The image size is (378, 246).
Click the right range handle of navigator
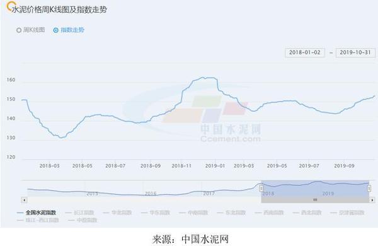[369, 188]
